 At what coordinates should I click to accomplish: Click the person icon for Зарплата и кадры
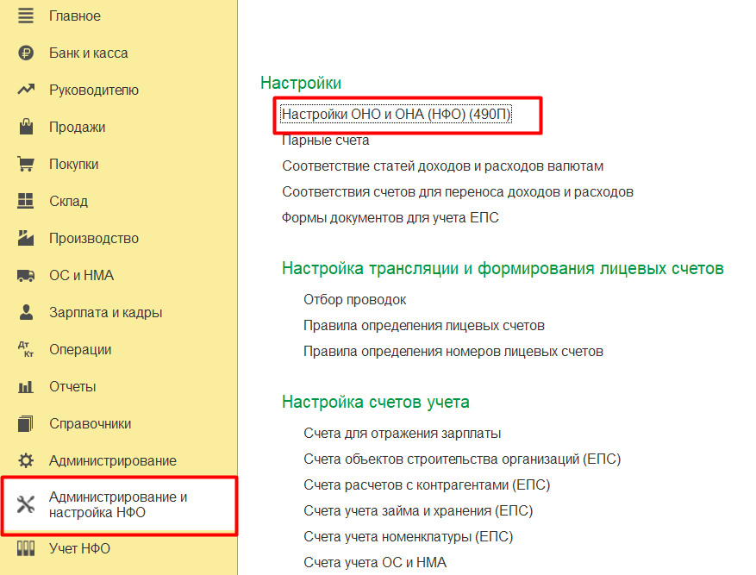point(26,312)
